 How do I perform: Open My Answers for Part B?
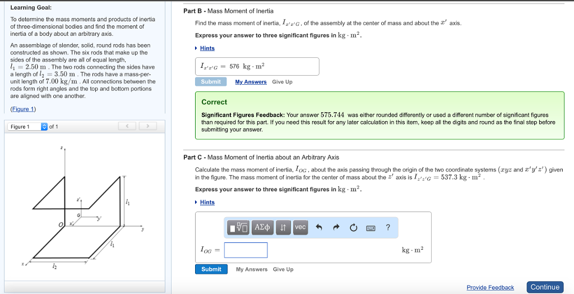(x=251, y=82)
